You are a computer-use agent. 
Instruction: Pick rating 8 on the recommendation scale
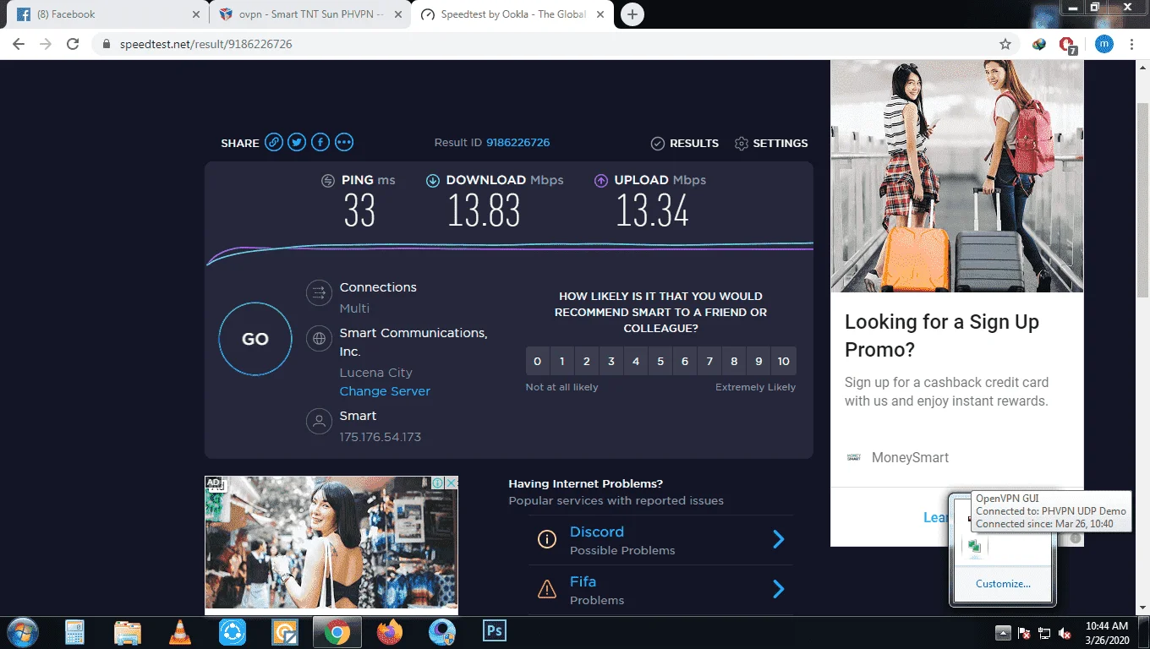click(734, 361)
